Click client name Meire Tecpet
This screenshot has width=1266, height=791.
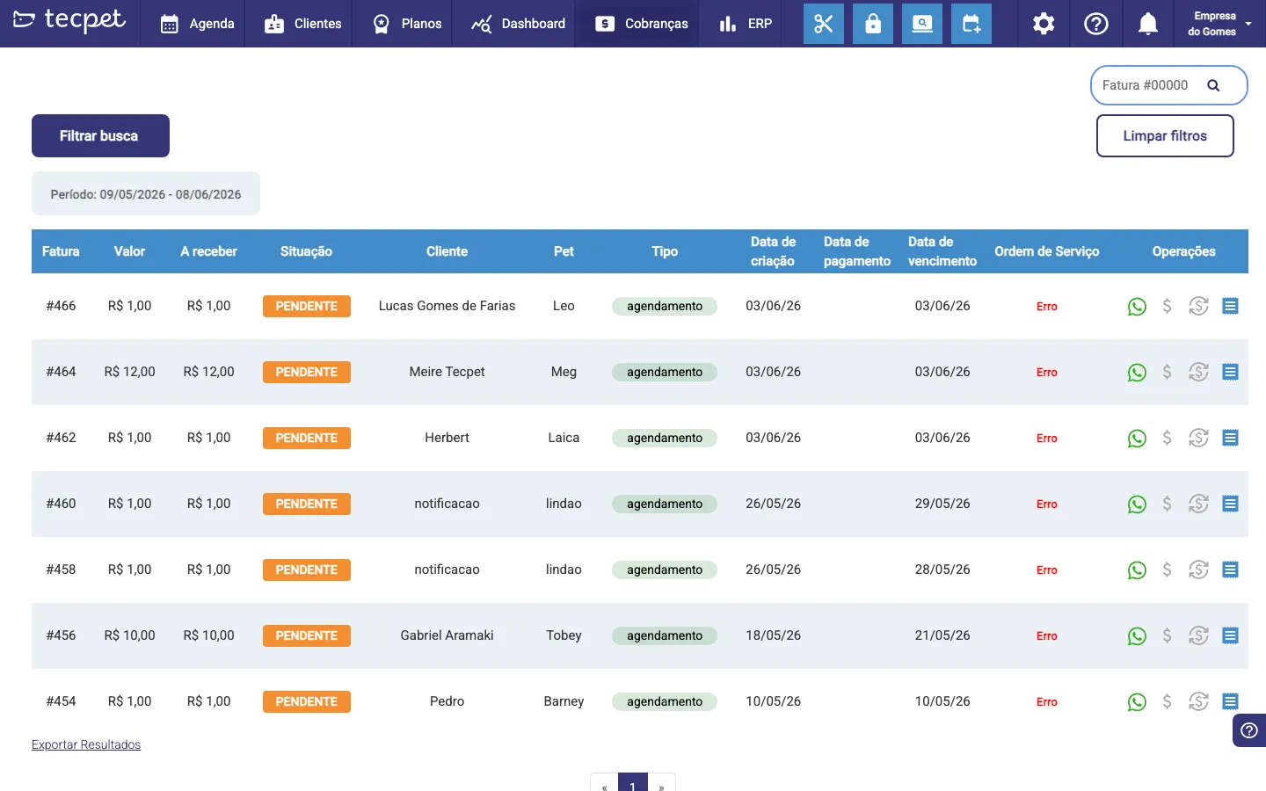(447, 372)
